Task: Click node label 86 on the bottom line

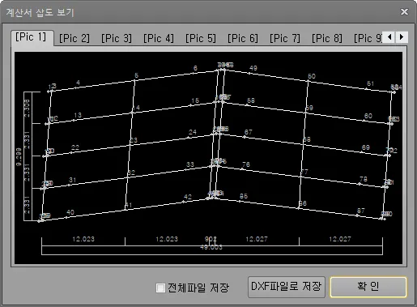Action: 303,203
